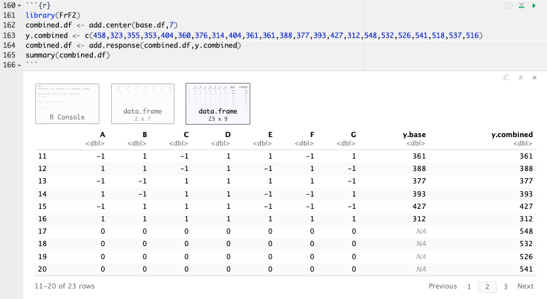This screenshot has height=299, width=547.
Task: Go to Next page of rows
Action: pyautogui.click(x=525, y=286)
